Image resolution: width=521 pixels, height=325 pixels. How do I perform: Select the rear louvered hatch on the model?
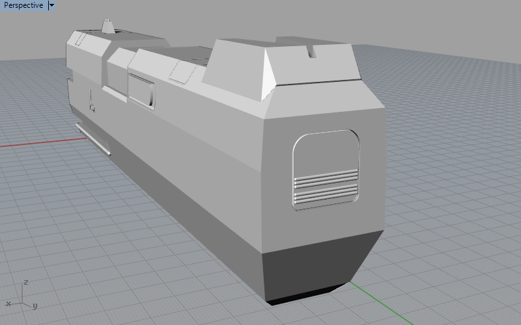(x=326, y=170)
